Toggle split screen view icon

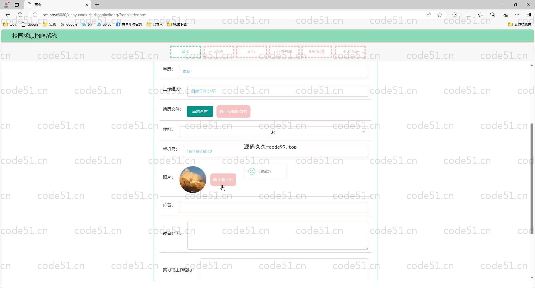pyautogui.click(x=468, y=15)
